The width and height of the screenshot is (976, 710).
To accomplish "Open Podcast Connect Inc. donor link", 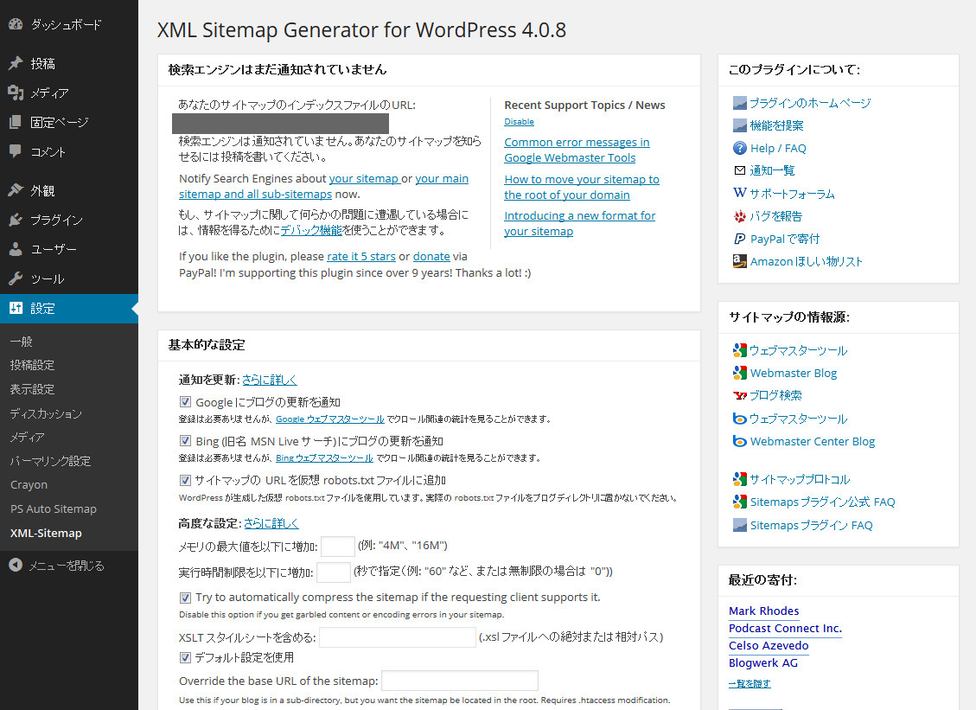I will coord(785,629).
